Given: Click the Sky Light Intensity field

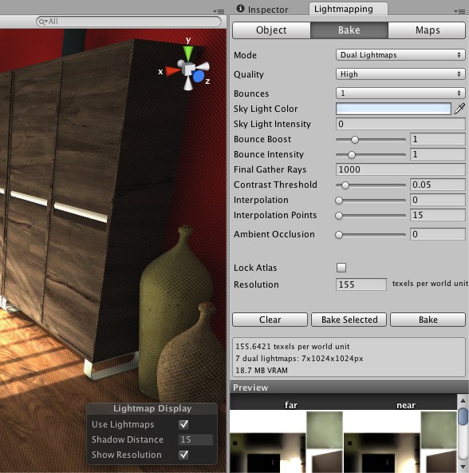Looking at the screenshot, I should pos(400,124).
